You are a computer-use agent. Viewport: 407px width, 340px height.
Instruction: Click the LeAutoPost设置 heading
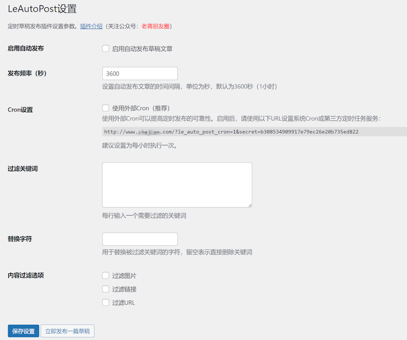(x=42, y=9)
